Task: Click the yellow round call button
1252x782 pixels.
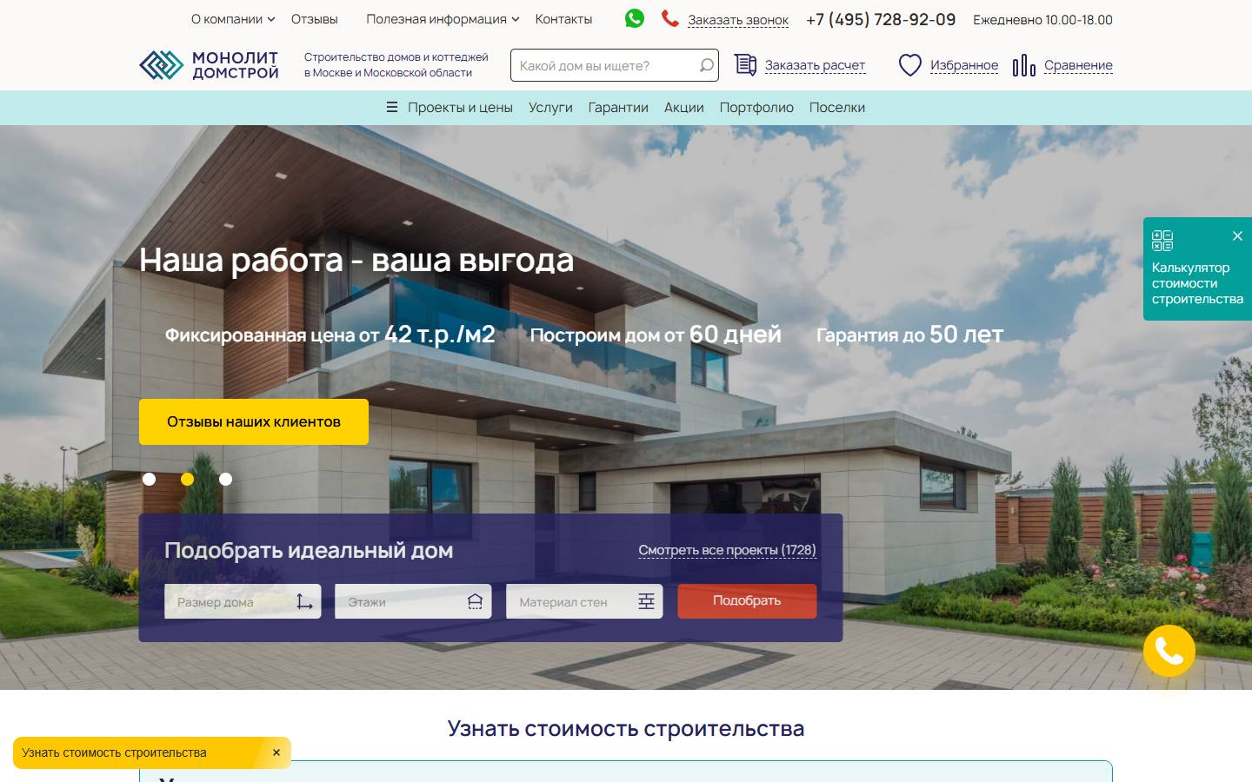Action: point(1169,651)
